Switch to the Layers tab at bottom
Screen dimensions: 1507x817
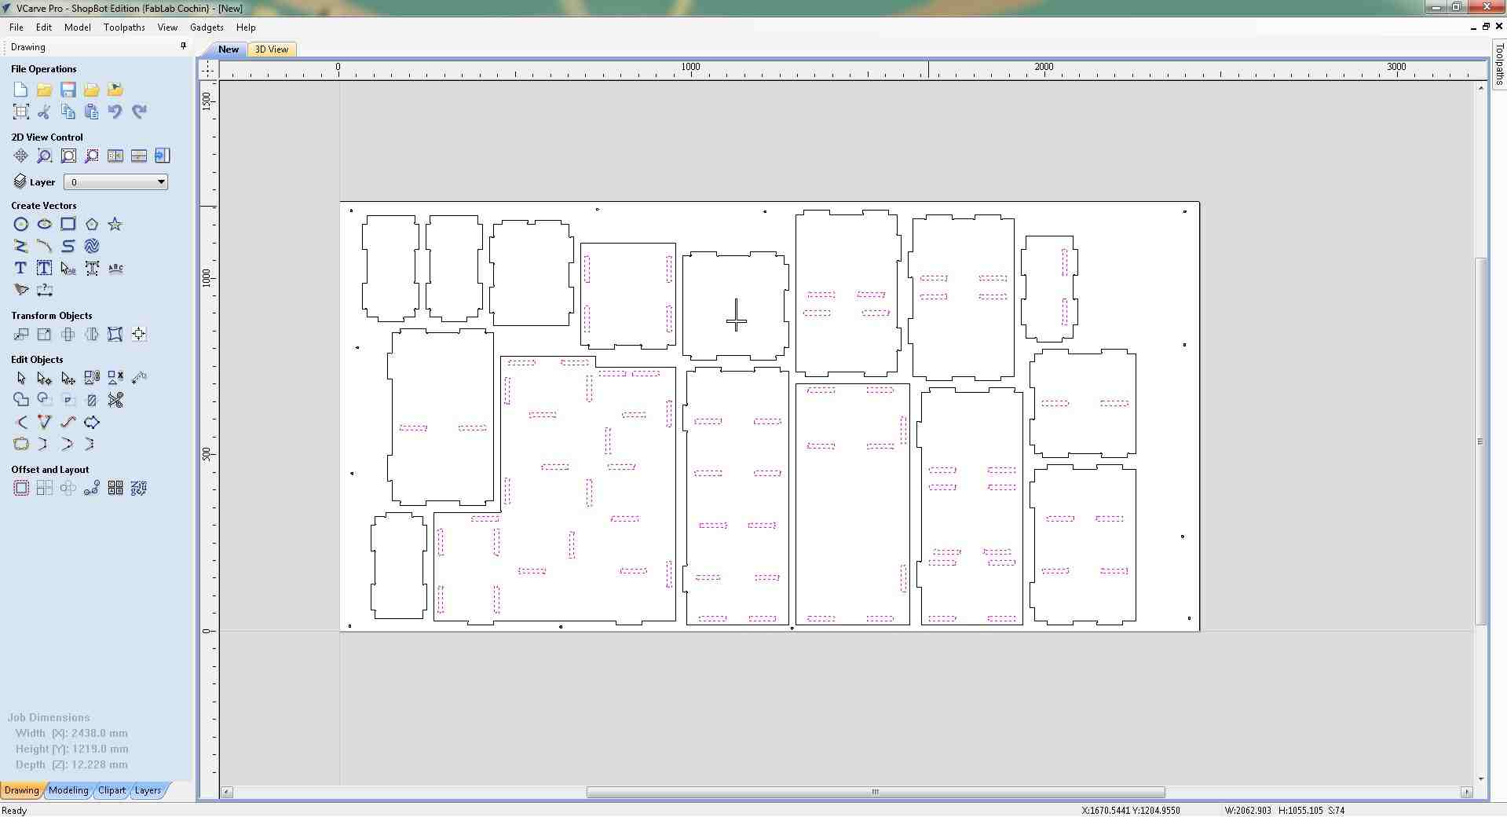pos(148,791)
